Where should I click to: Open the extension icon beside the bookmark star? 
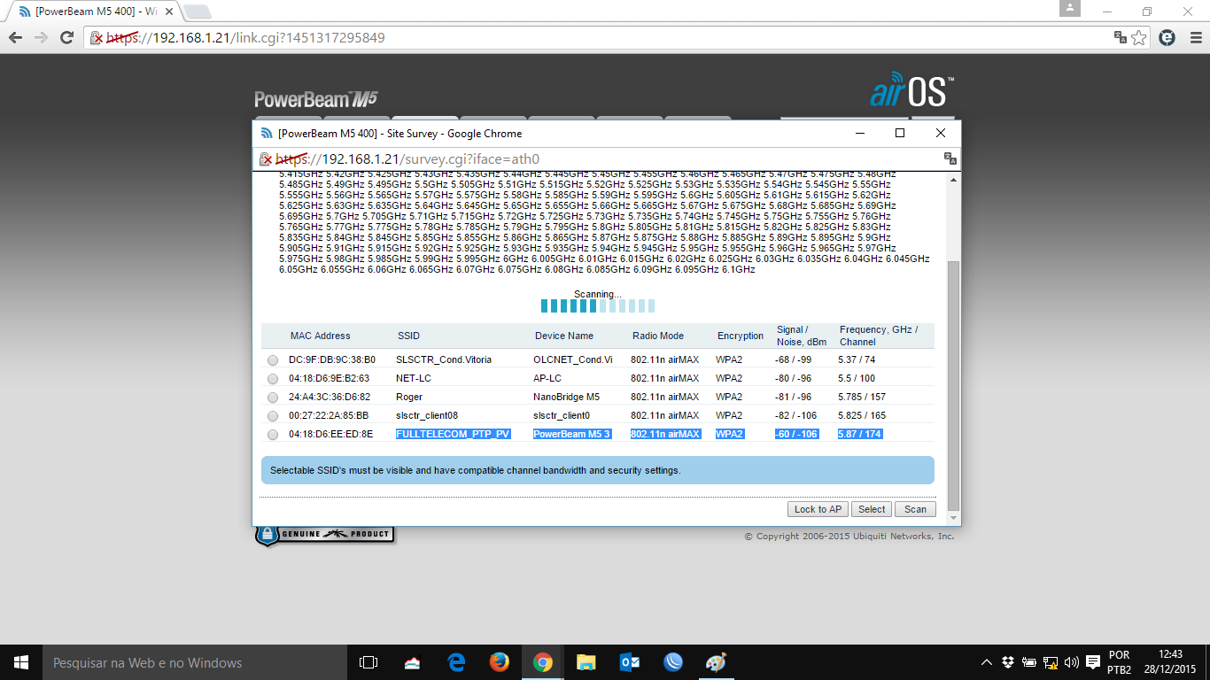click(x=1167, y=38)
